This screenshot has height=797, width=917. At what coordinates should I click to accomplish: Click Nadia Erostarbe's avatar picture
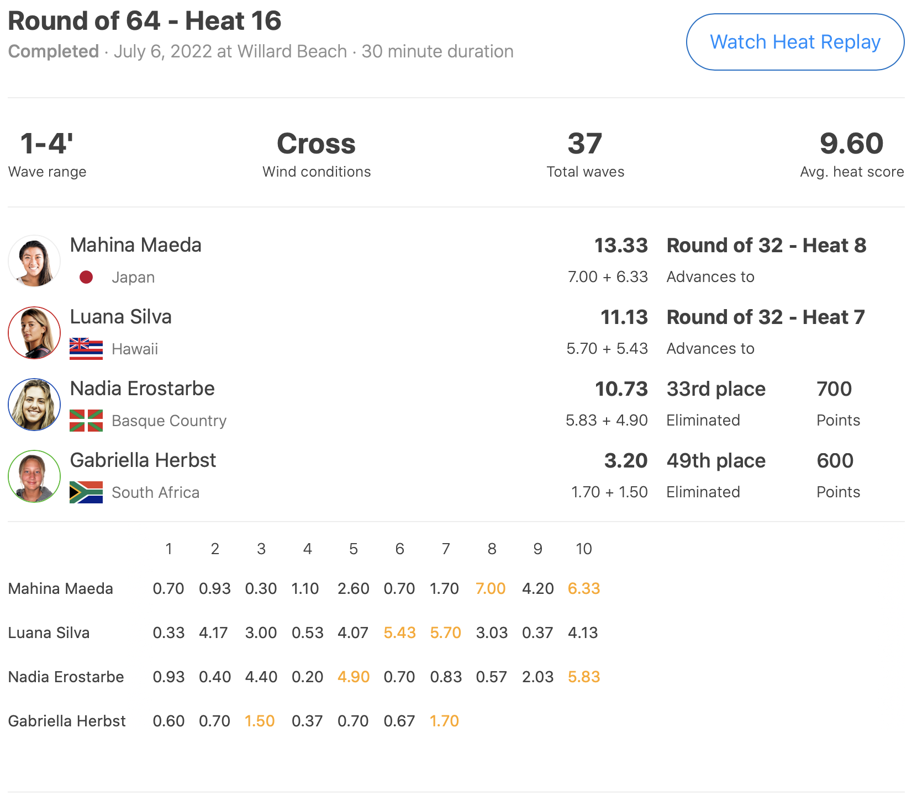(34, 405)
